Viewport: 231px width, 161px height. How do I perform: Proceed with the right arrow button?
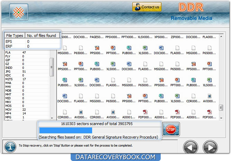tap(210, 147)
